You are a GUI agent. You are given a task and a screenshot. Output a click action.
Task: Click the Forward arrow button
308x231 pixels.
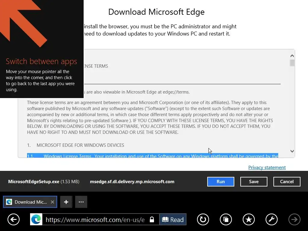tap(294, 219)
